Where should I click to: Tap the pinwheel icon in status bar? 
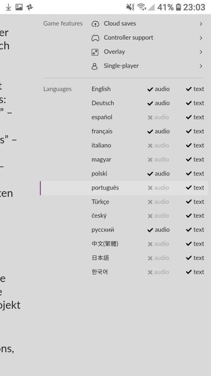pyautogui.click(x=30, y=7)
